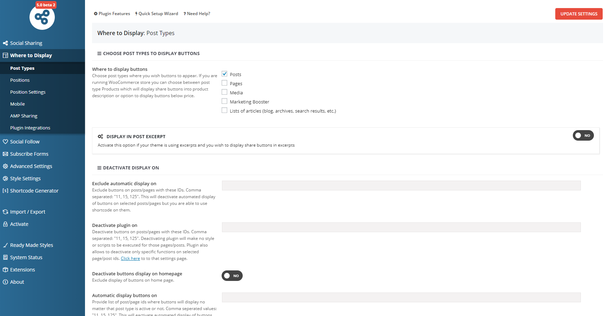This screenshot has height=316, width=609.
Task: Uncheck the Posts checkbox
Action: pos(224,74)
